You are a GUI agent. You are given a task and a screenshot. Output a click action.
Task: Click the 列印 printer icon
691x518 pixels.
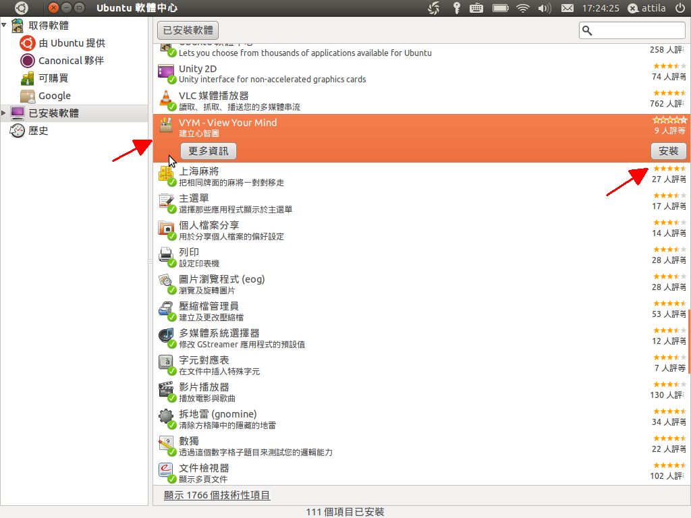point(166,256)
